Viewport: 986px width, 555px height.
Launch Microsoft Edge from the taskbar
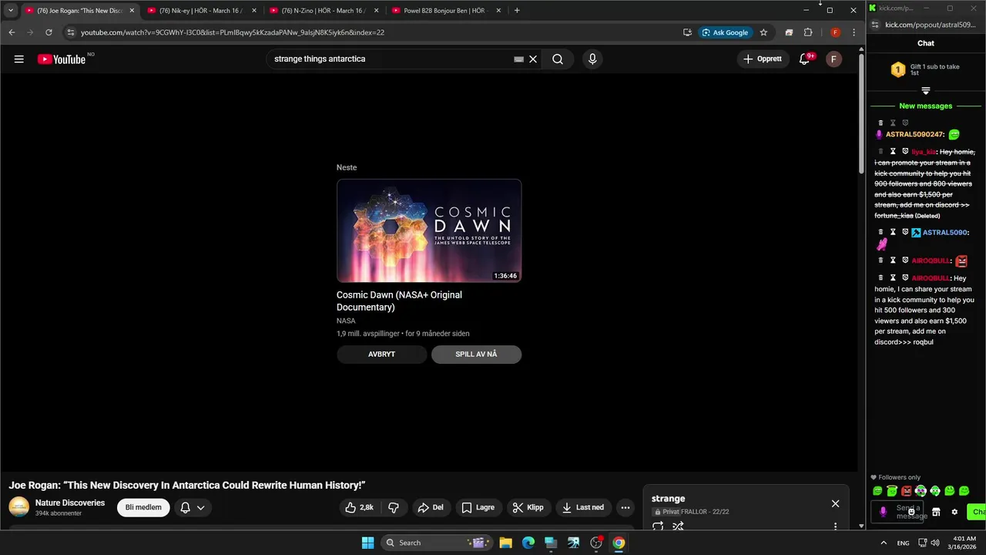click(x=528, y=543)
